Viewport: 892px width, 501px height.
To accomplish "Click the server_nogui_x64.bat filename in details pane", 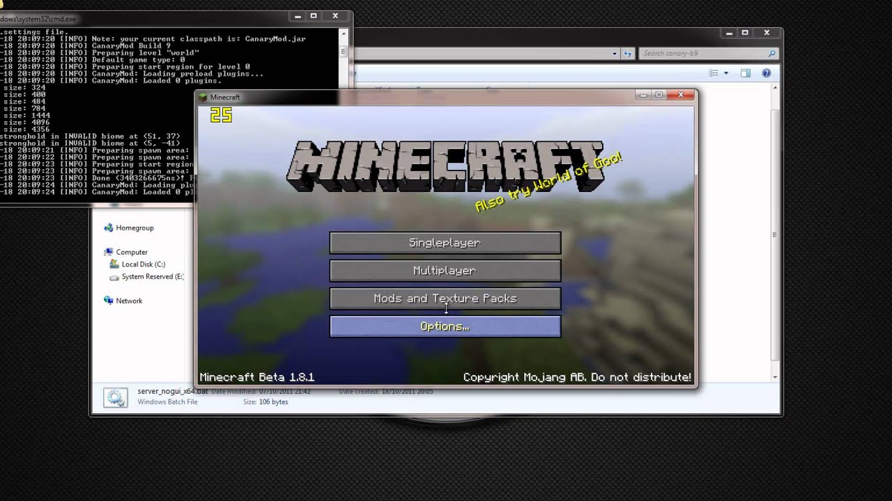I will pyautogui.click(x=173, y=392).
